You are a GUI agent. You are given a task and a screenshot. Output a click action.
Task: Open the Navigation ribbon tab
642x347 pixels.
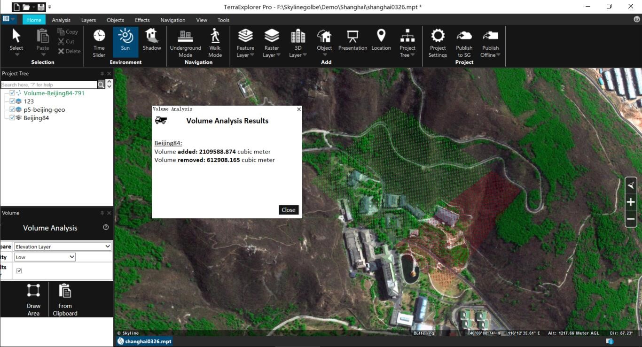pyautogui.click(x=172, y=20)
